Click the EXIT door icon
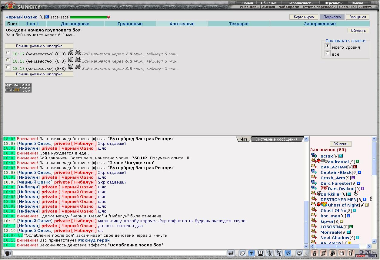Image resolution: width=380 pixels, height=260 pixels. point(351,253)
